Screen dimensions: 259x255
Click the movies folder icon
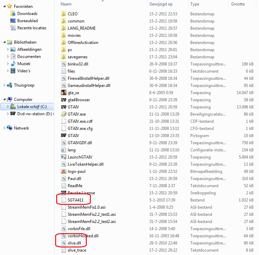point(64,35)
